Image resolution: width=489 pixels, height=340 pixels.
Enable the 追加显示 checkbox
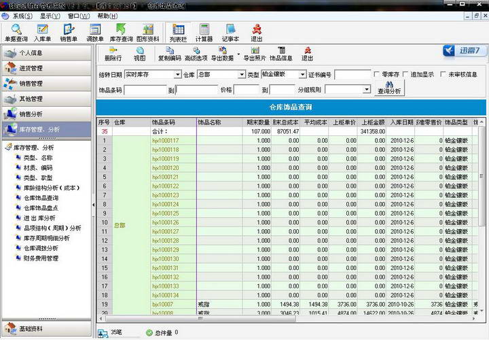click(x=405, y=74)
